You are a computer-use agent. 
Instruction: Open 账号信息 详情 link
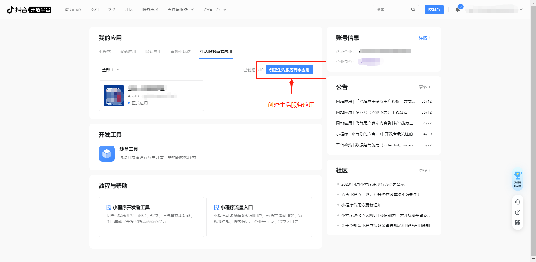coord(425,38)
